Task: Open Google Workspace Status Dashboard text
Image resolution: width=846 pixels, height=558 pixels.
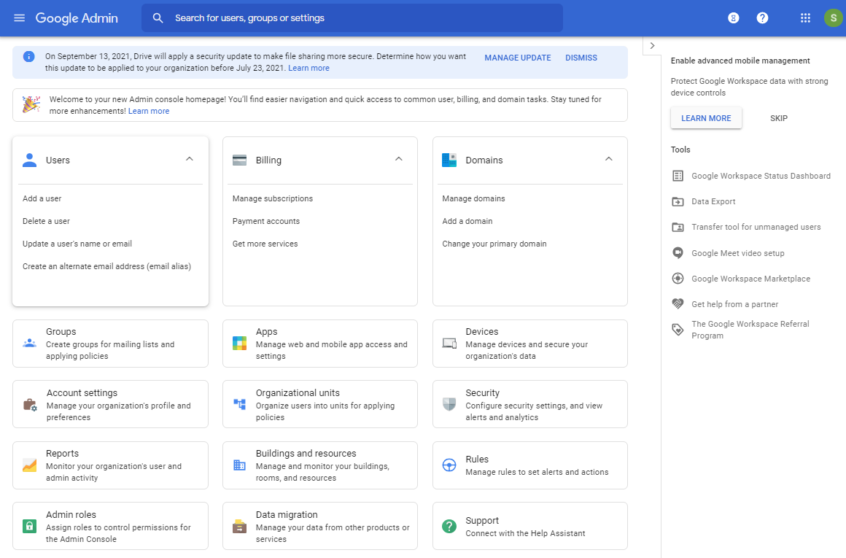Action: pos(761,176)
